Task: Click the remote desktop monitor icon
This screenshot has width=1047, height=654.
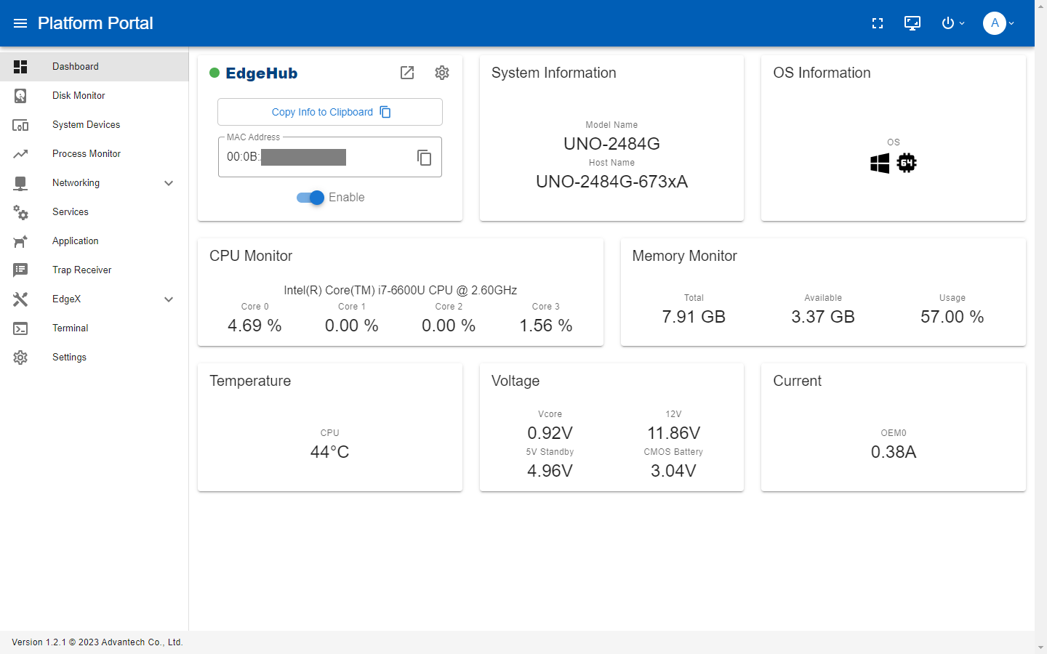Action: tap(912, 23)
